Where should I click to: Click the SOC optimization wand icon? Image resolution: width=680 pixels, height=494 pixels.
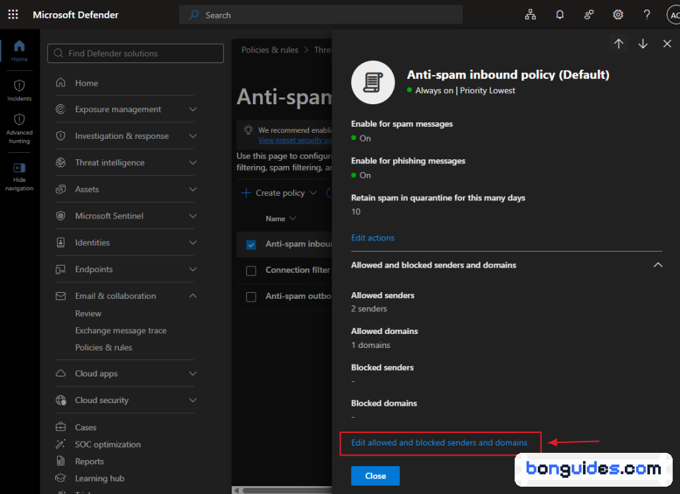(x=60, y=444)
